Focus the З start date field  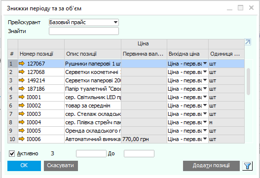point(91,154)
